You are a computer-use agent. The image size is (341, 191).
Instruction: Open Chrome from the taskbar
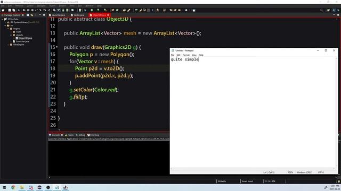pyautogui.click(x=13, y=187)
